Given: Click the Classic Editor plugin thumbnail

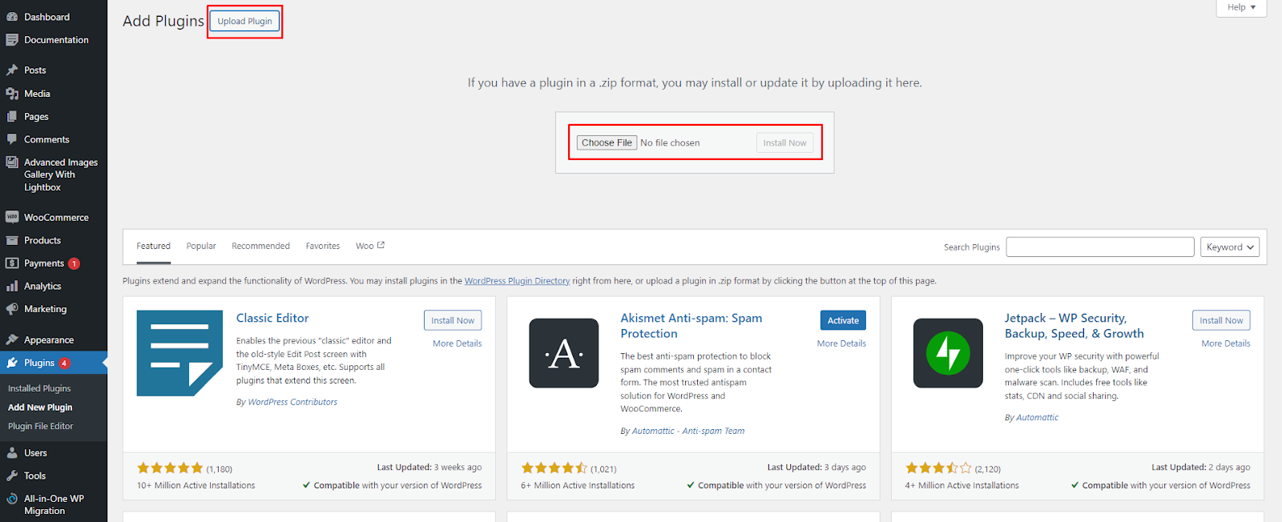Looking at the screenshot, I should click(179, 353).
